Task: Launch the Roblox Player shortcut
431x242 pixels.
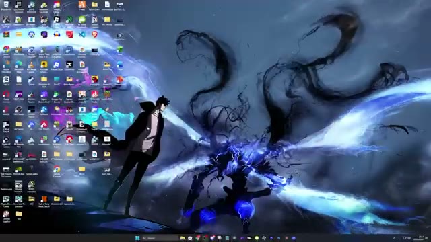Action: point(57,65)
